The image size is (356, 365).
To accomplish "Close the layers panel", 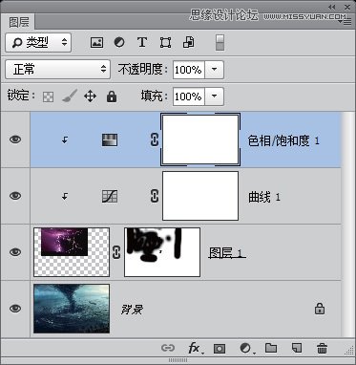I will (347, 7).
